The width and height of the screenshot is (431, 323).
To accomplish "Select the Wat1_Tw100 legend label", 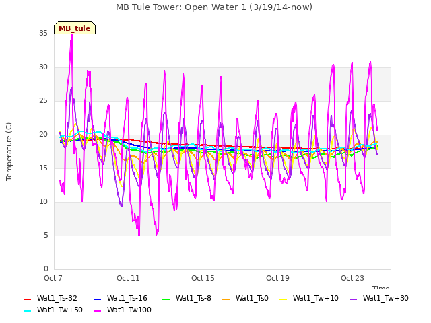I will click(x=129, y=310).
